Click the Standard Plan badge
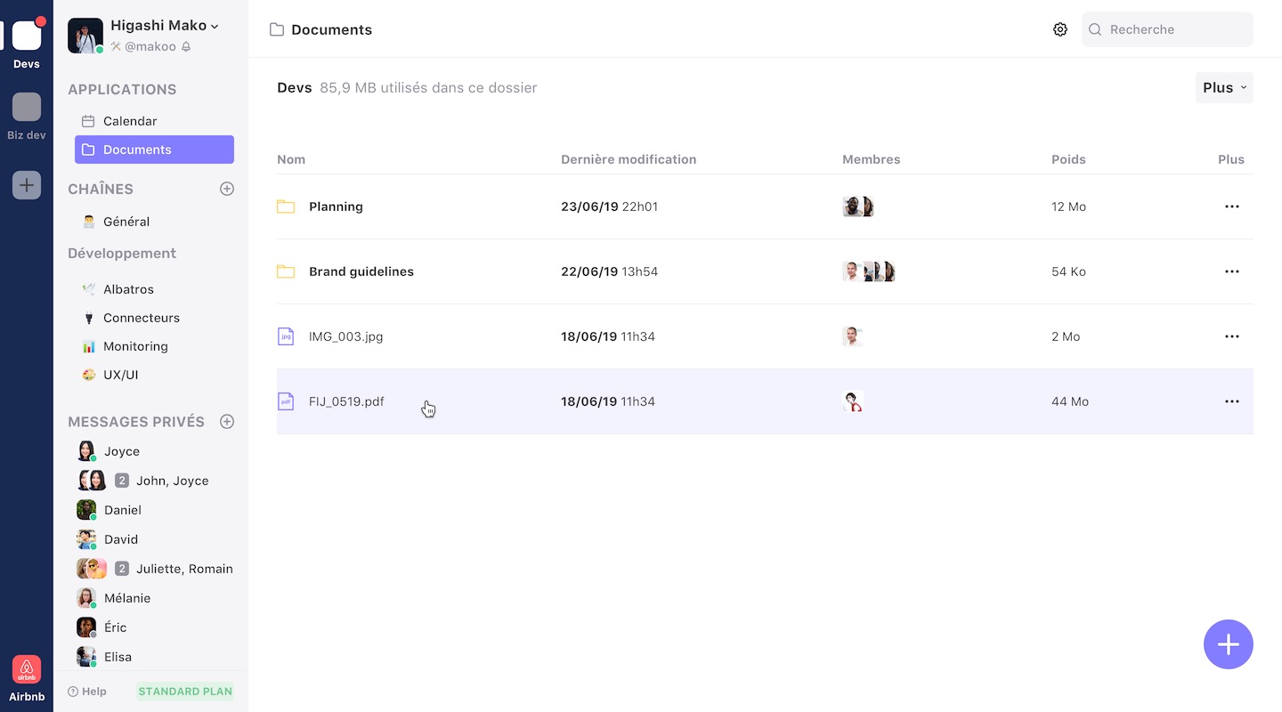1282x712 pixels. pyautogui.click(x=185, y=692)
